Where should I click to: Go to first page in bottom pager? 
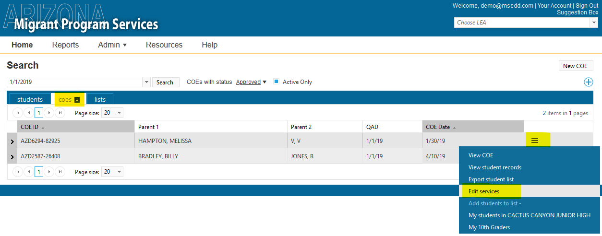18,172
